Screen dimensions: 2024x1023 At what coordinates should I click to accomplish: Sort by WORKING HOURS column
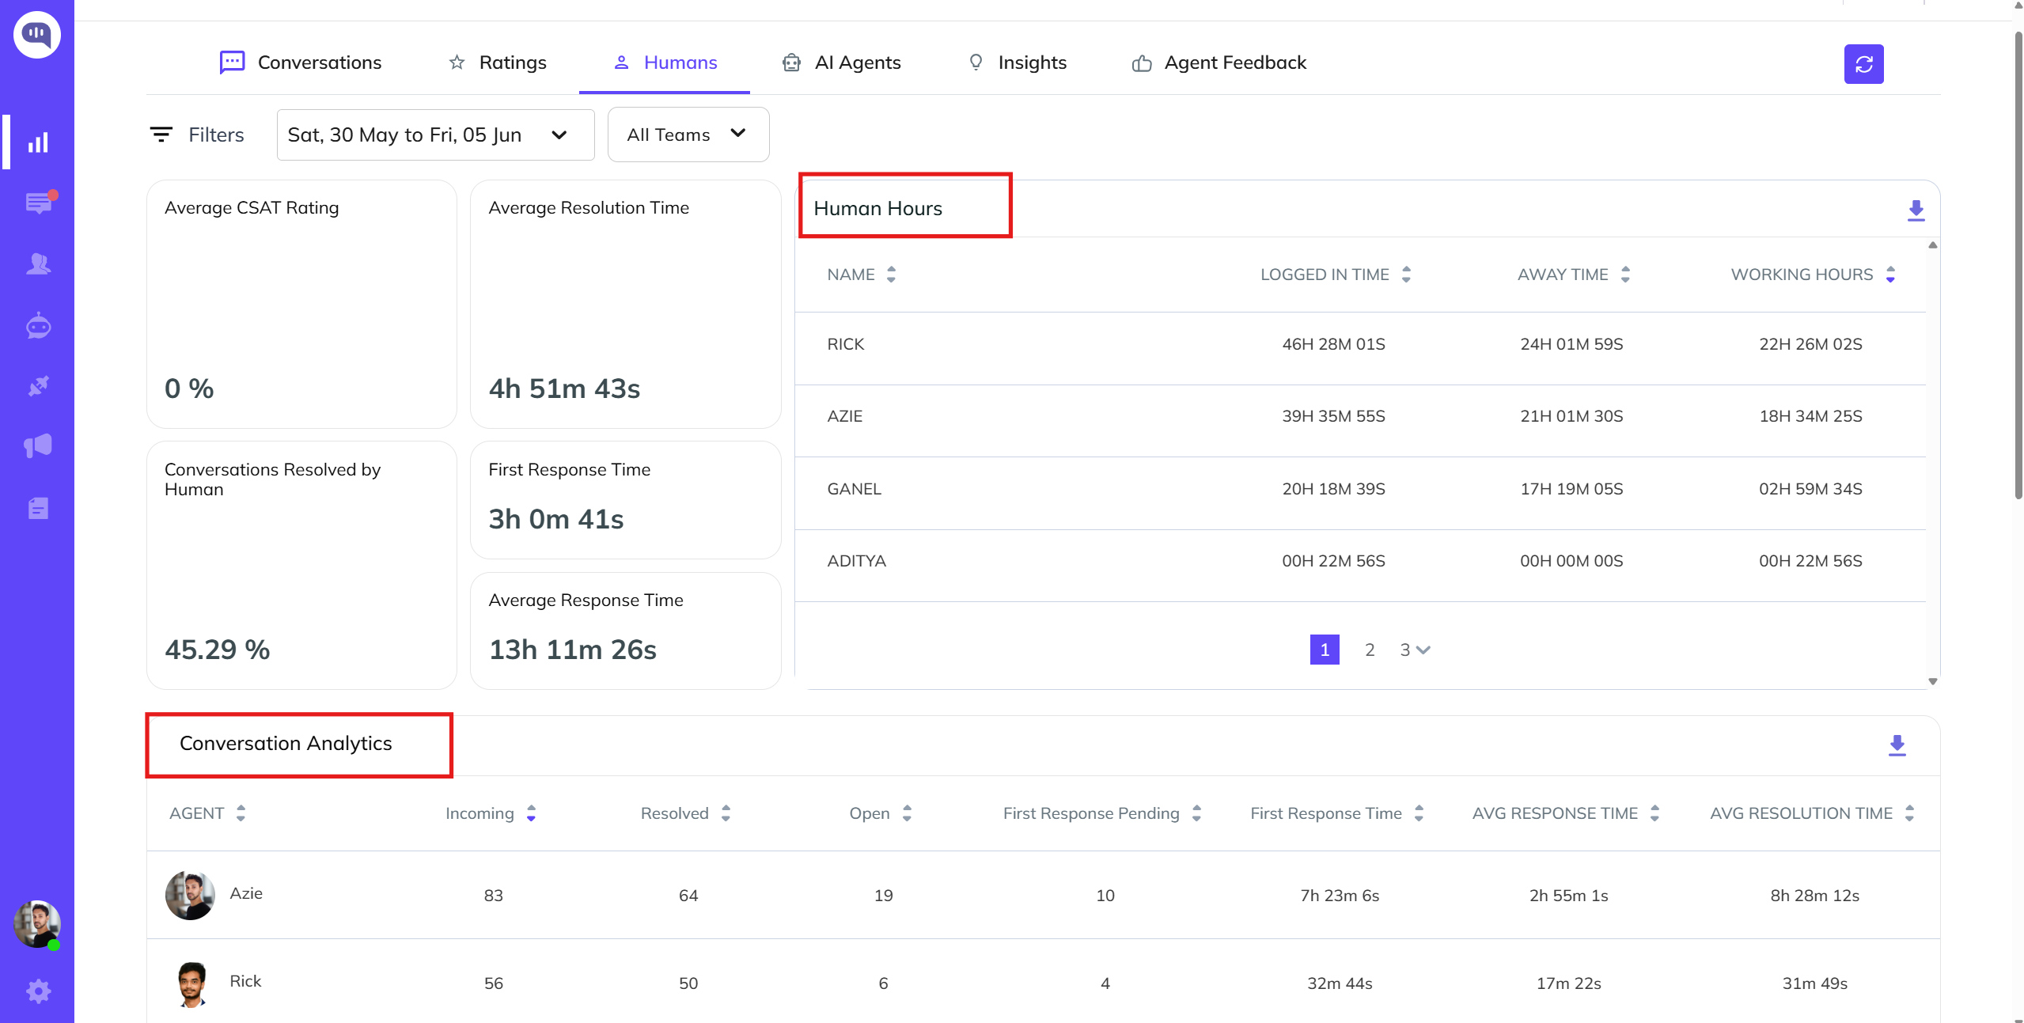(x=1890, y=275)
